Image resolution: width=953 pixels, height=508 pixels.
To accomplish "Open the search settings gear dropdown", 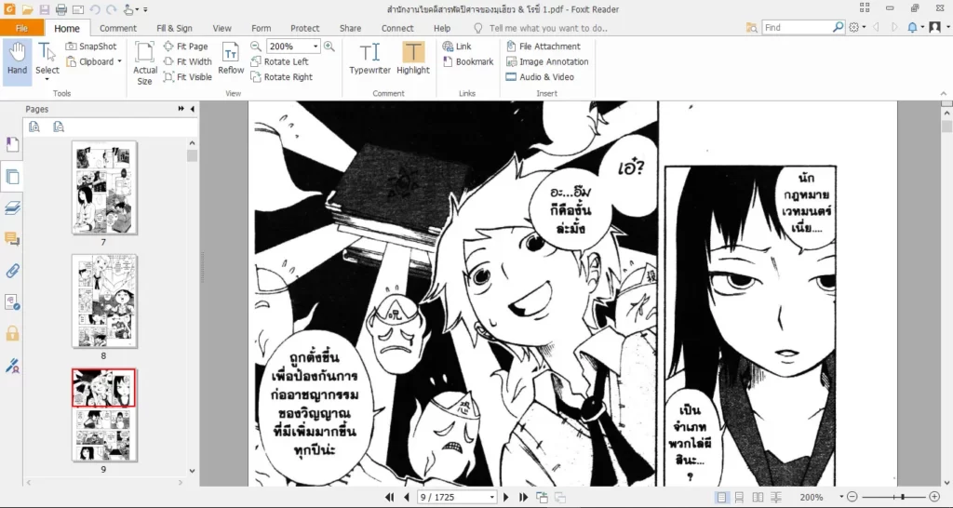I will [857, 27].
